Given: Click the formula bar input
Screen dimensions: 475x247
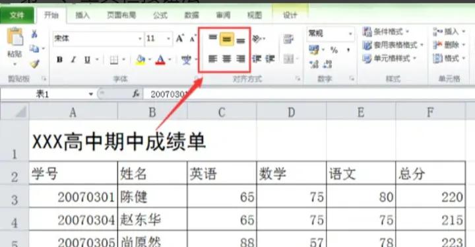Looking at the screenshot, I should pyautogui.click(x=309, y=94).
